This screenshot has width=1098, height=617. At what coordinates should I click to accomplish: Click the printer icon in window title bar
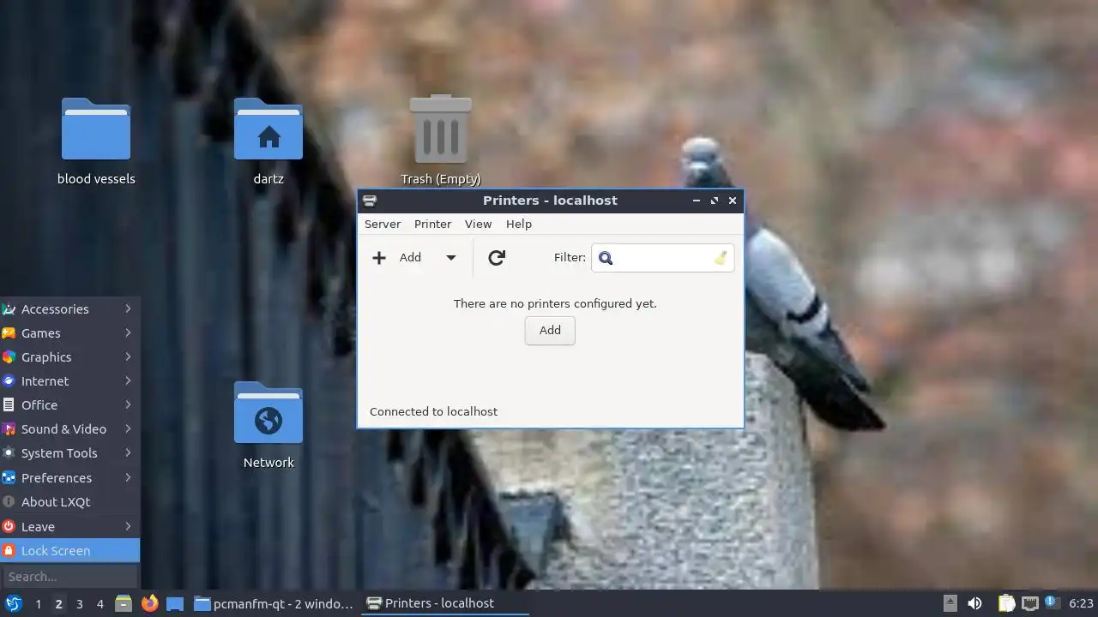[370, 201]
